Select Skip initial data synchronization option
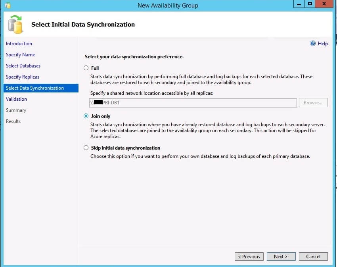Screen dimensions: 337x267 [86, 148]
